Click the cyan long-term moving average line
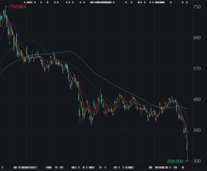Screen dimensions: 207x171 (x=65, y=52)
